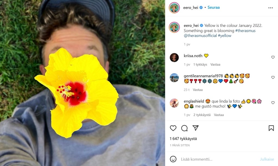Screen dimensions: 278x166
Task: Visit the @therasmusofficial mention
Action: pyautogui.click(x=200, y=36)
